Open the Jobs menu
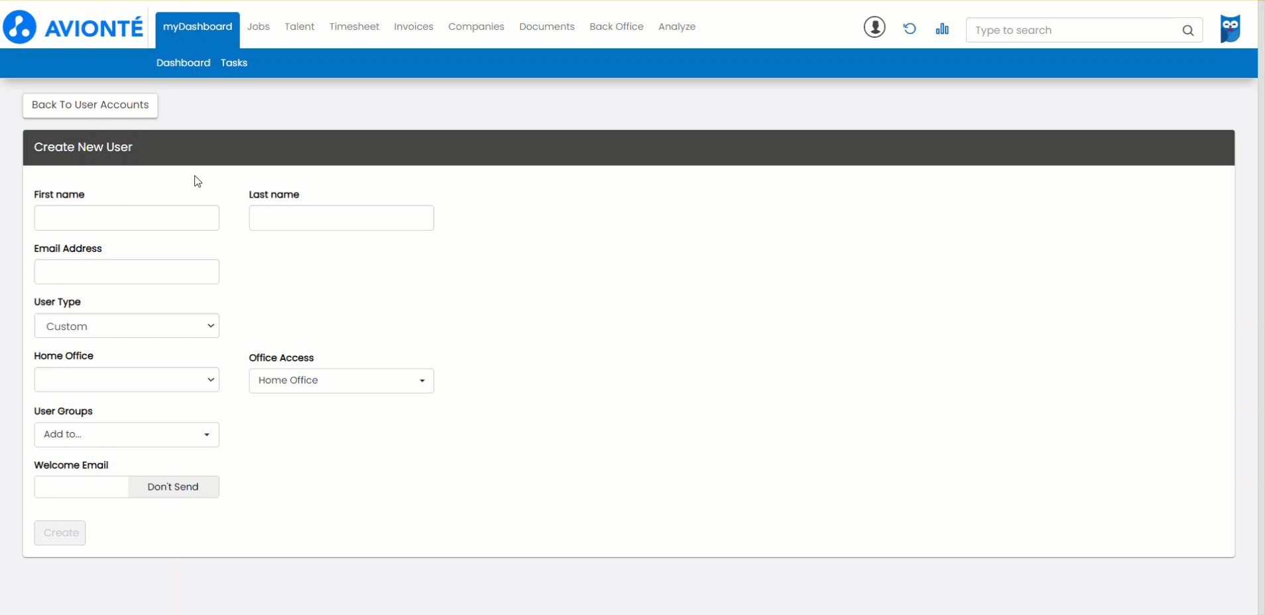The image size is (1265, 615). 258,27
